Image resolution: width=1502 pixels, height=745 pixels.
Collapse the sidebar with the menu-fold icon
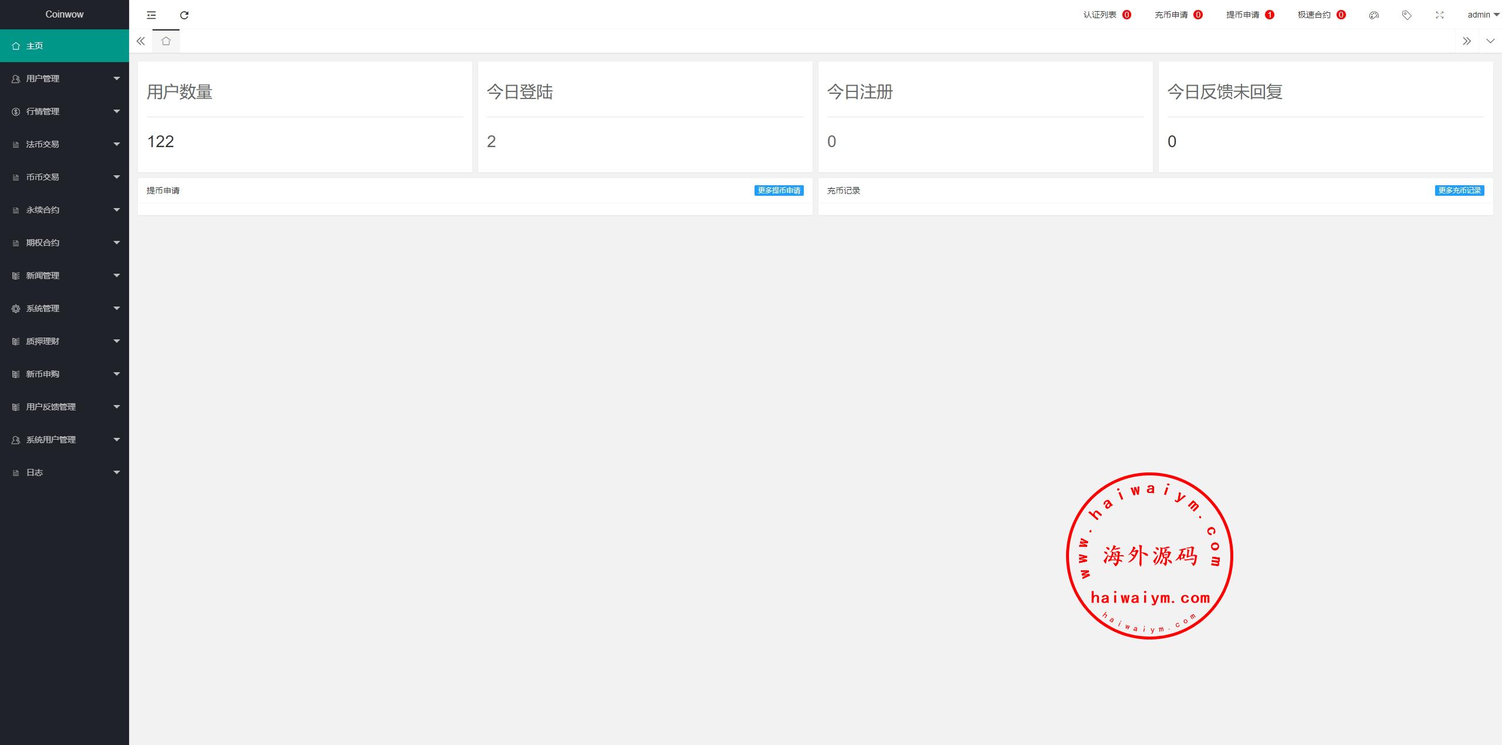tap(151, 15)
